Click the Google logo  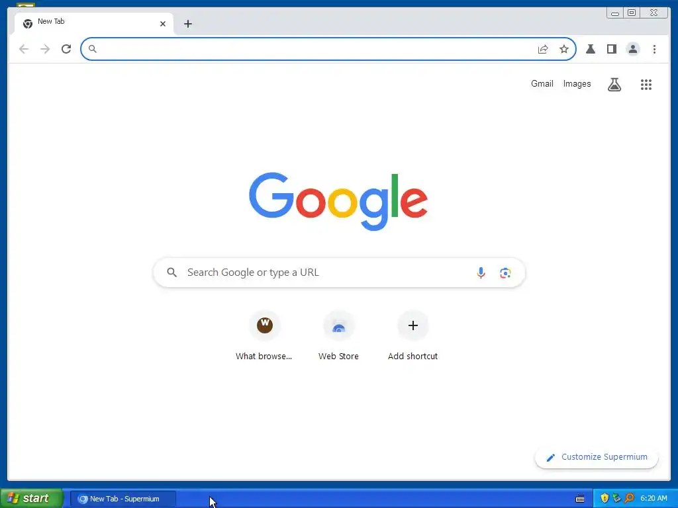pyautogui.click(x=338, y=201)
